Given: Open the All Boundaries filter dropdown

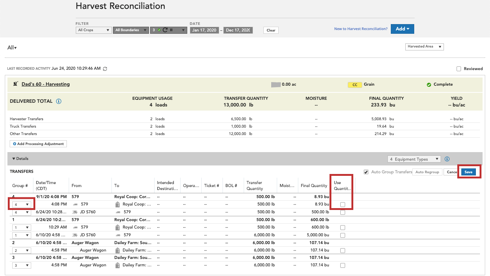Looking at the screenshot, I should [x=131, y=30].
